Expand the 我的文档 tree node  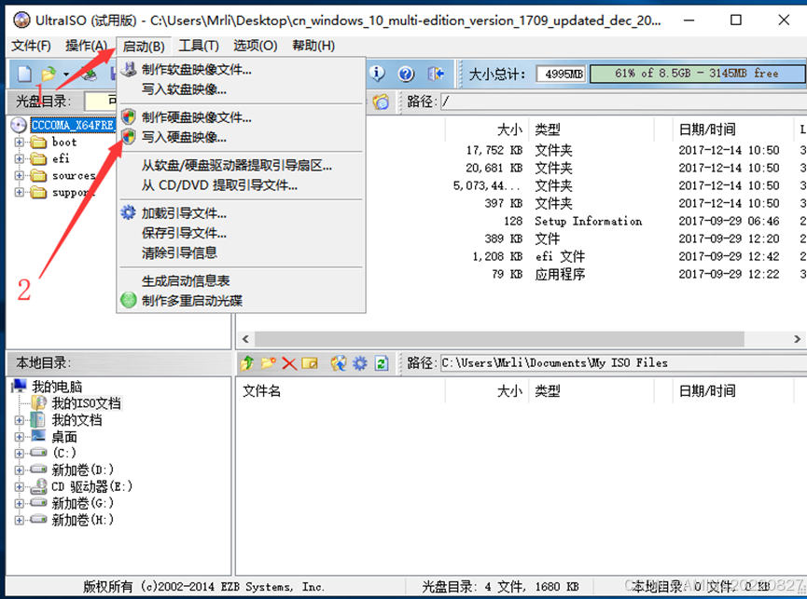pyautogui.click(x=19, y=420)
